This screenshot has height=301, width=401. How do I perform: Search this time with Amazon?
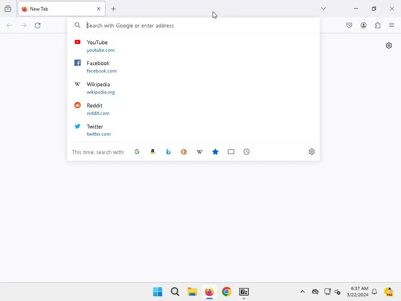point(153,152)
